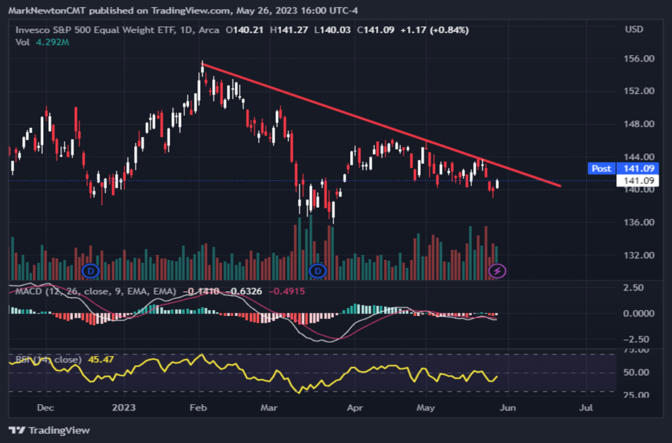Click the Mar label on time axis
This screenshot has width=672, height=443.
(269, 408)
